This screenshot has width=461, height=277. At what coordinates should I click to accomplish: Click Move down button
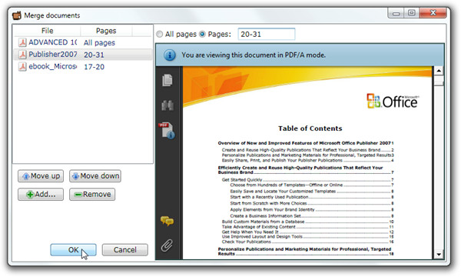pyautogui.click(x=95, y=176)
